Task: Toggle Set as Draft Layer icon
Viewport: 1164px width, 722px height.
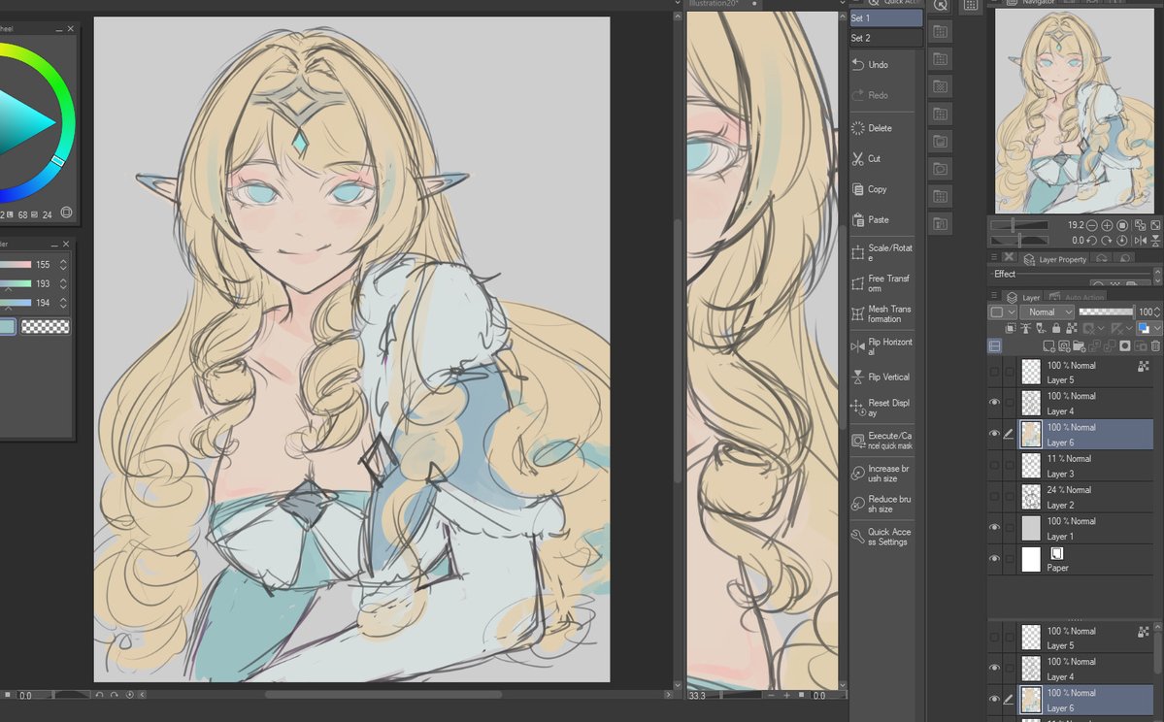Action: click(1041, 328)
